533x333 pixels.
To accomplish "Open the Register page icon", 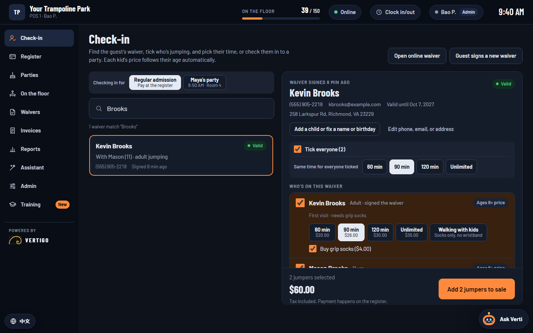I will click(13, 57).
